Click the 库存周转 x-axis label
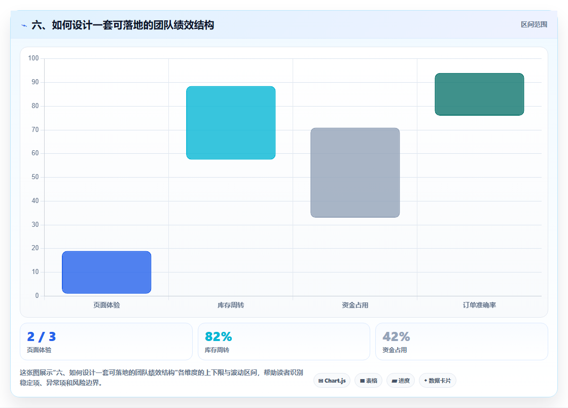 pos(231,305)
